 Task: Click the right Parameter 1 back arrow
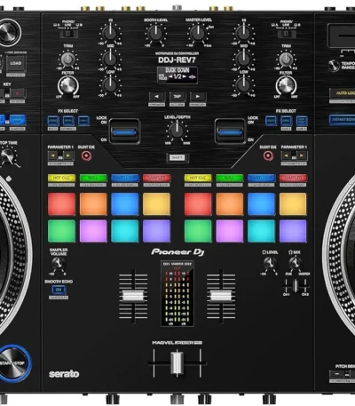pyautogui.click(x=286, y=155)
